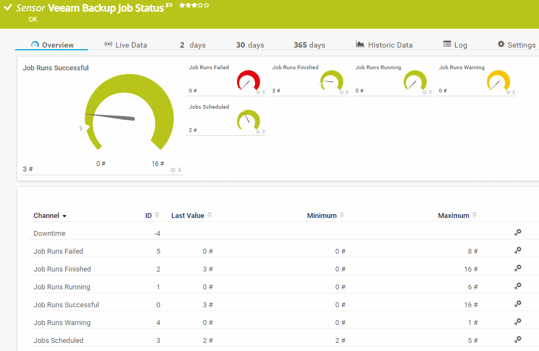Click the red Job Runs Failed gauge
Screen dimensions: 539x351
tap(248, 82)
